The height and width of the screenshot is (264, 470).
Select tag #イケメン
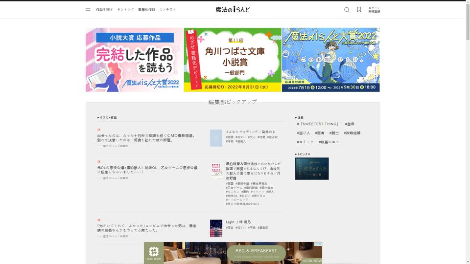point(258,192)
